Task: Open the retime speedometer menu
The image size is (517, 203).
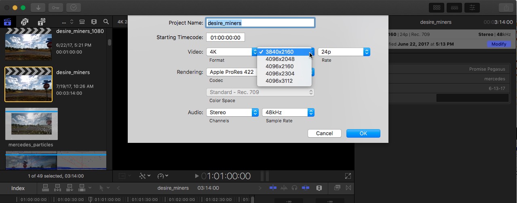Action: (x=162, y=176)
